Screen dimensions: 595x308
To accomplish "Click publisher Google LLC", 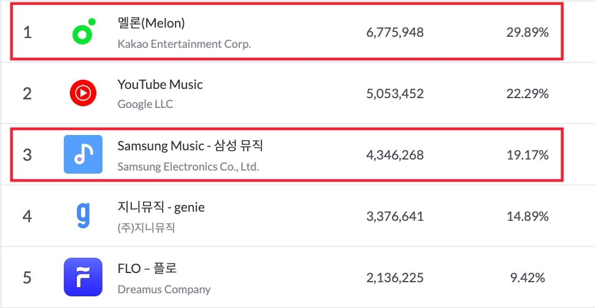I will pyautogui.click(x=145, y=104).
